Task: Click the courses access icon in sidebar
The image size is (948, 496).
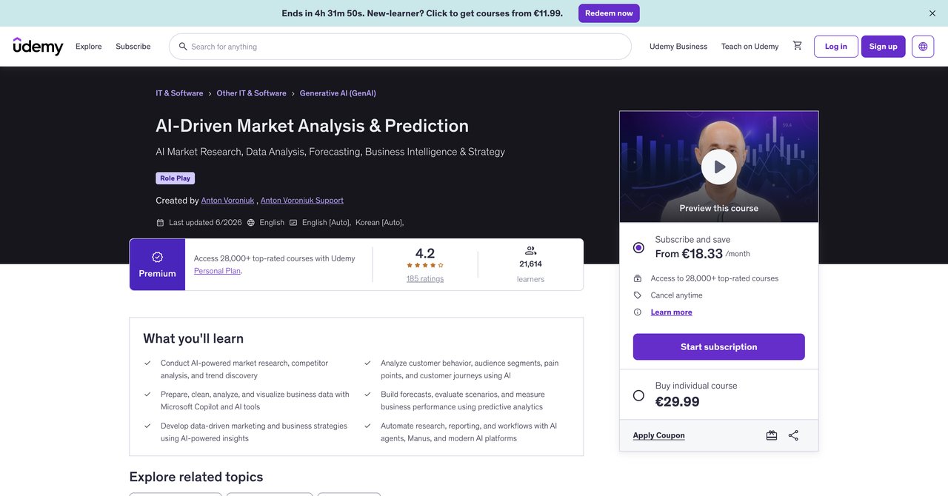Action: coord(638,278)
